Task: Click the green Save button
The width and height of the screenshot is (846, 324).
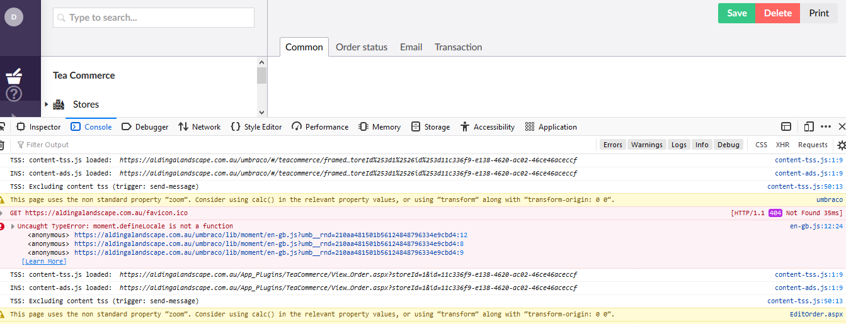Action: tap(737, 13)
